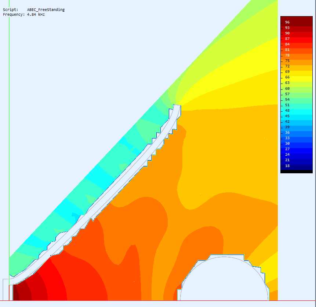Click the '54' legend value
The width and height of the screenshot is (316, 307).
[x=287, y=100]
